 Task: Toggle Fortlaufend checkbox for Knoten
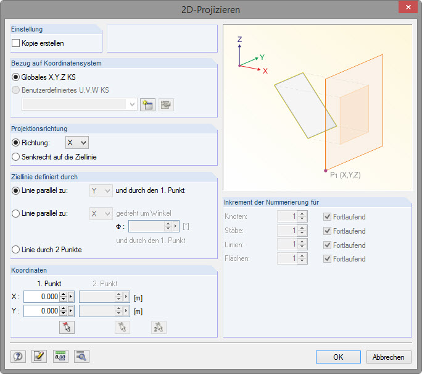(327, 216)
